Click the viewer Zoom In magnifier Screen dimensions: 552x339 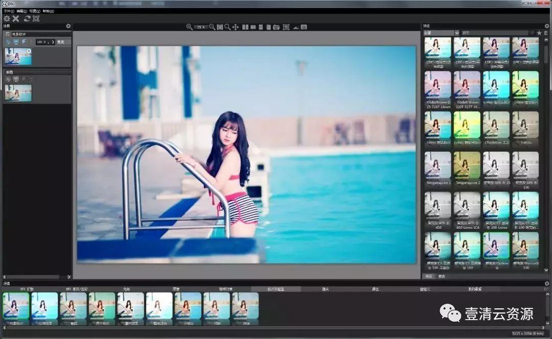189,27
